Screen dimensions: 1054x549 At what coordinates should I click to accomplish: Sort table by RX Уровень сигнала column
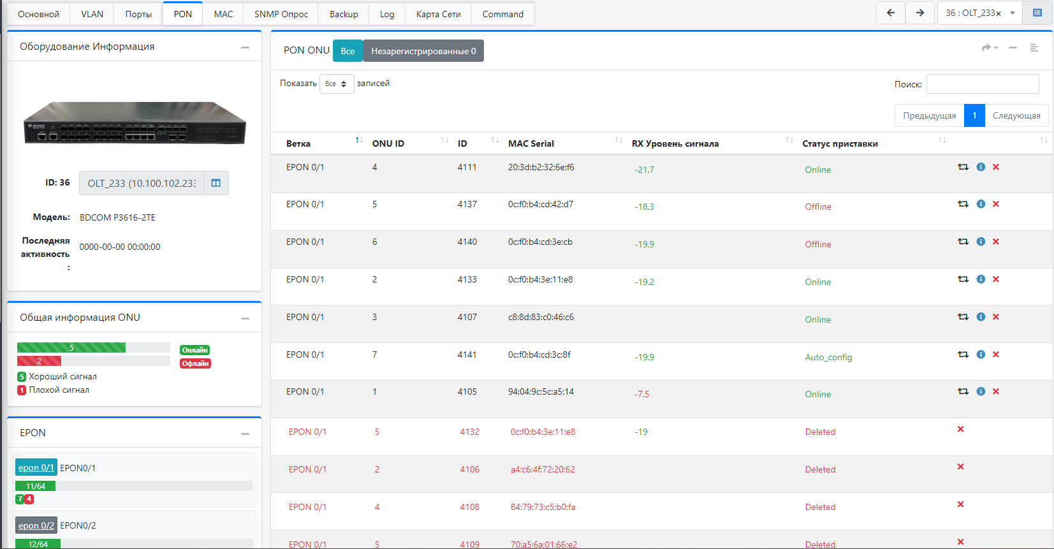coord(675,143)
